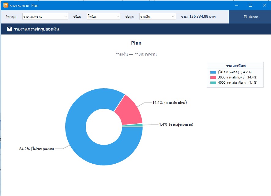
Task: Click the รายละเอียด legend header
Action: (x=236, y=66)
